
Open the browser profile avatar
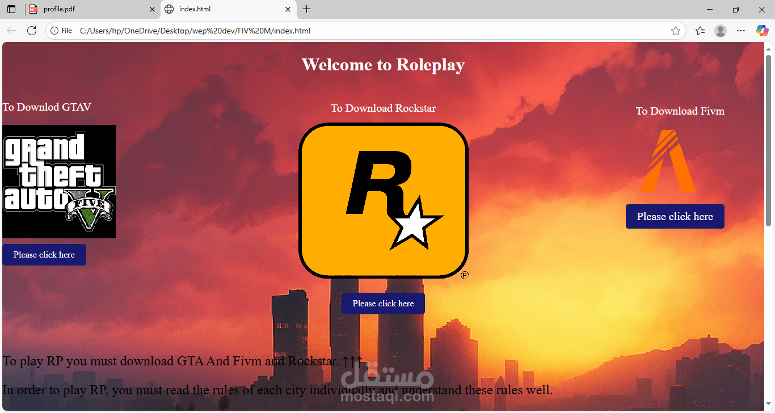[x=721, y=31]
